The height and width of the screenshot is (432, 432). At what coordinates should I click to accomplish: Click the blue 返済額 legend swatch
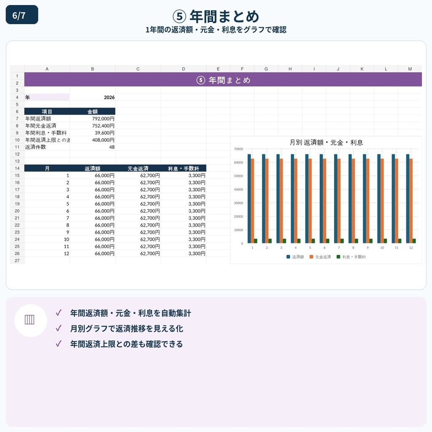[288, 257]
